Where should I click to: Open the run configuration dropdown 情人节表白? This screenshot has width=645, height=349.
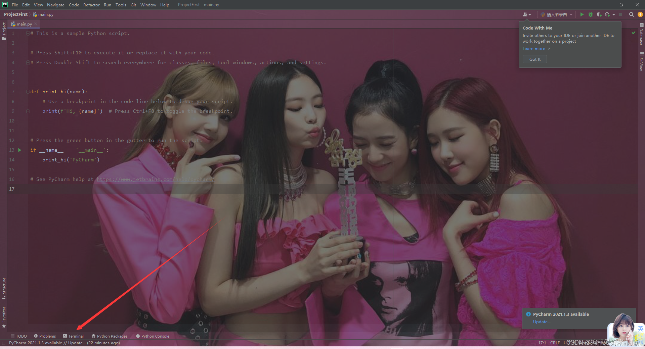tap(556, 14)
